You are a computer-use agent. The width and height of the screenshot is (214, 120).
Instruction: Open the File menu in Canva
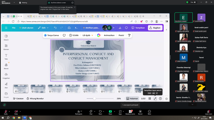tap(14, 28)
